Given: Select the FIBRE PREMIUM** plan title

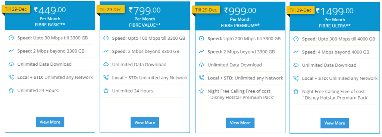Looking at the screenshot, I should (240, 25).
